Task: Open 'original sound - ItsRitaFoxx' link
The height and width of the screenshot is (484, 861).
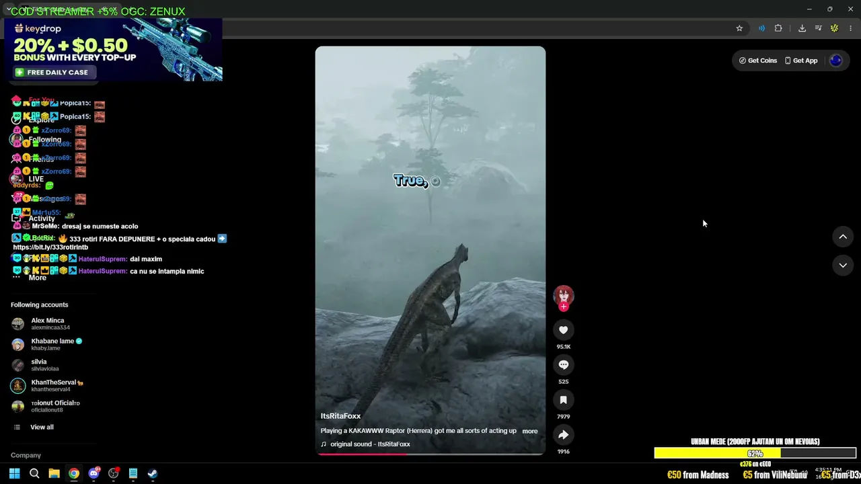Action: click(x=370, y=444)
